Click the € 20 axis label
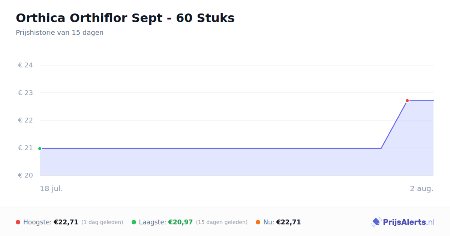 click(25, 175)
